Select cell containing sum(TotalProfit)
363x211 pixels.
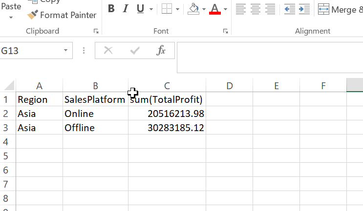point(167,99)
